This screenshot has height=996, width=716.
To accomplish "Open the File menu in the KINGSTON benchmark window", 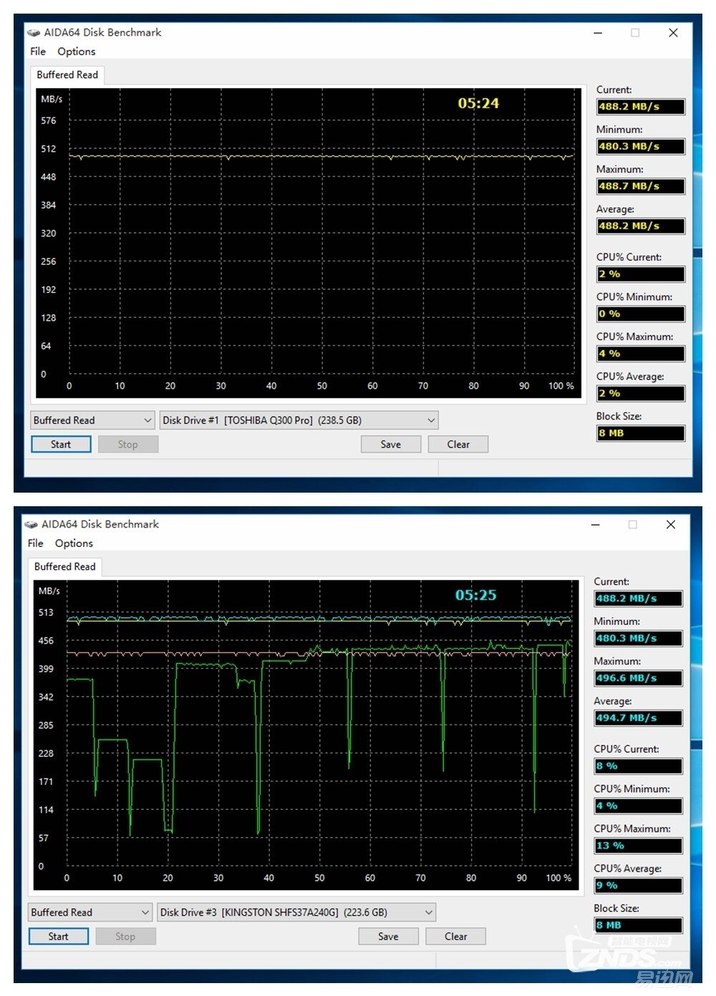I will tap(35, 543).
